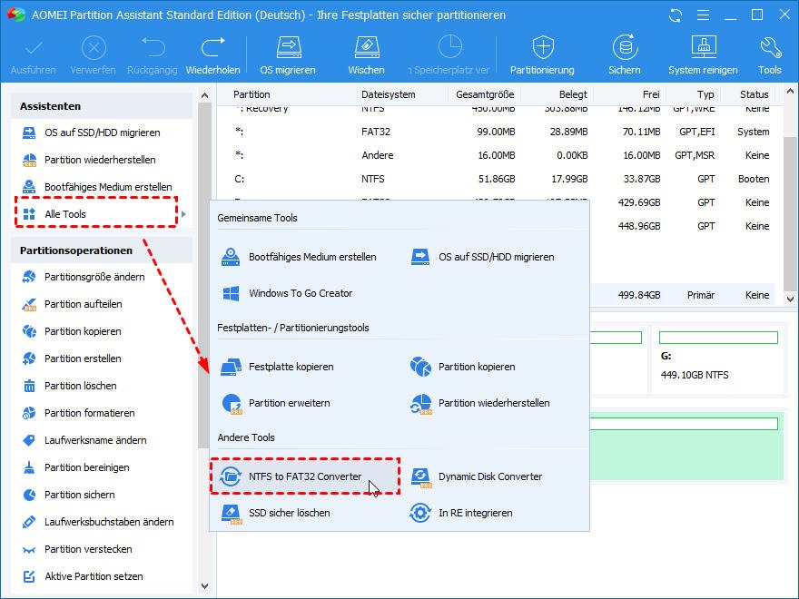Click the G: 449.10GB NTFS disk block
Screen dimensions: 799x599
718,359
